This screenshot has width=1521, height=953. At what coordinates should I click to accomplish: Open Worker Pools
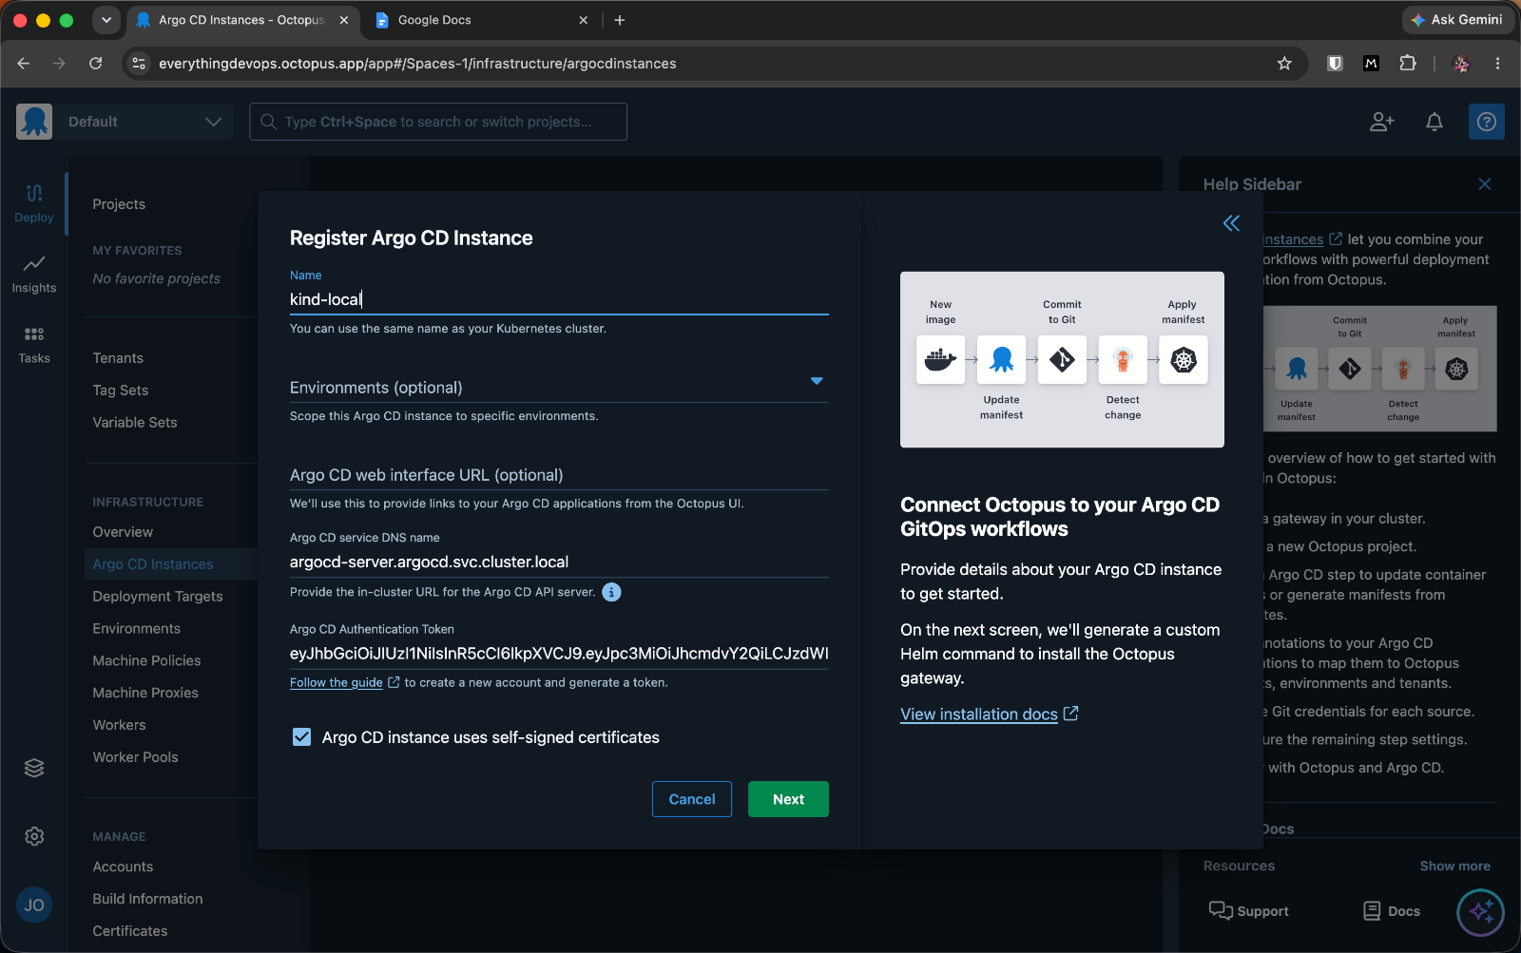click(x=136, y=757)
